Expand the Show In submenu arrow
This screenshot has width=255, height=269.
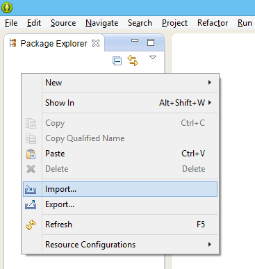tap(210, 102)
